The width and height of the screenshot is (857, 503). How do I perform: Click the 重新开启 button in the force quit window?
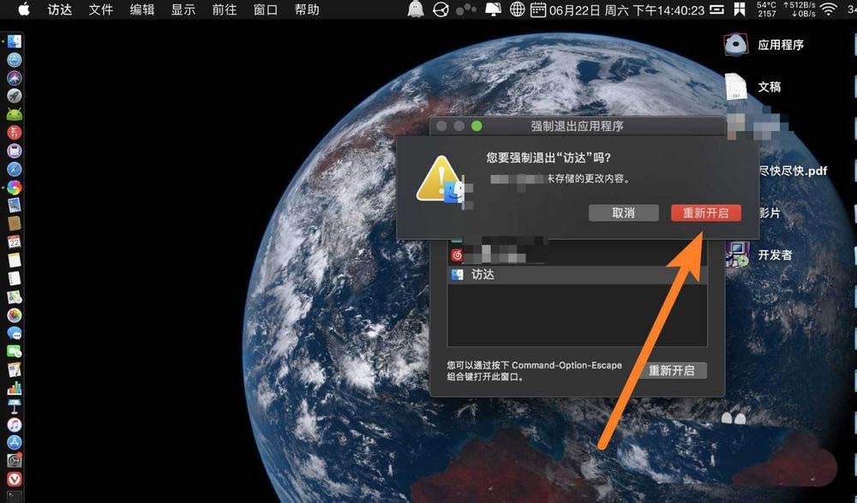672,370
